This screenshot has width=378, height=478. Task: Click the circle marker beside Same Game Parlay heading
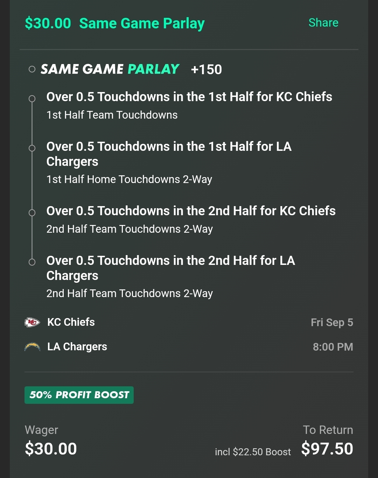[32, 69]
